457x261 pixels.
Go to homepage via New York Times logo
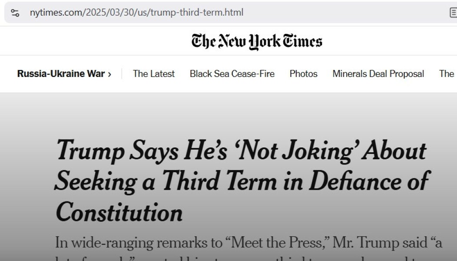point(257,42)
